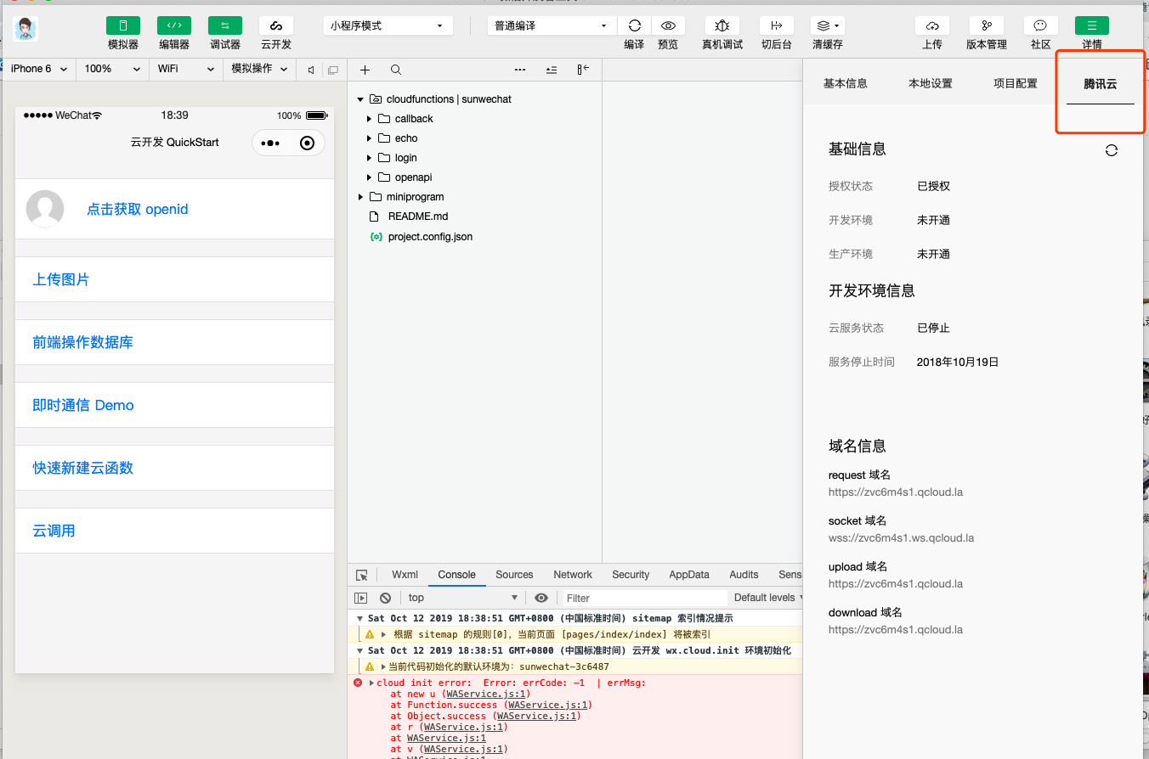This screenshot has height=759, width=1149.
Task: Expand the echo folder
Action: (x=369, y=138)
